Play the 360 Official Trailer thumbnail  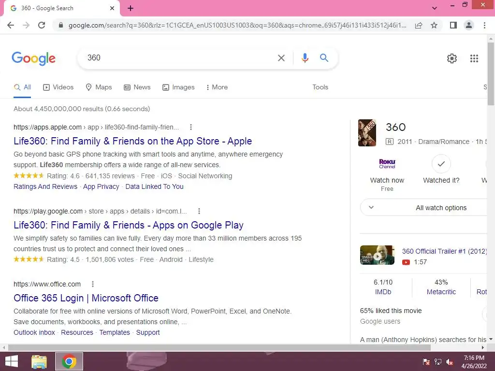377,255
